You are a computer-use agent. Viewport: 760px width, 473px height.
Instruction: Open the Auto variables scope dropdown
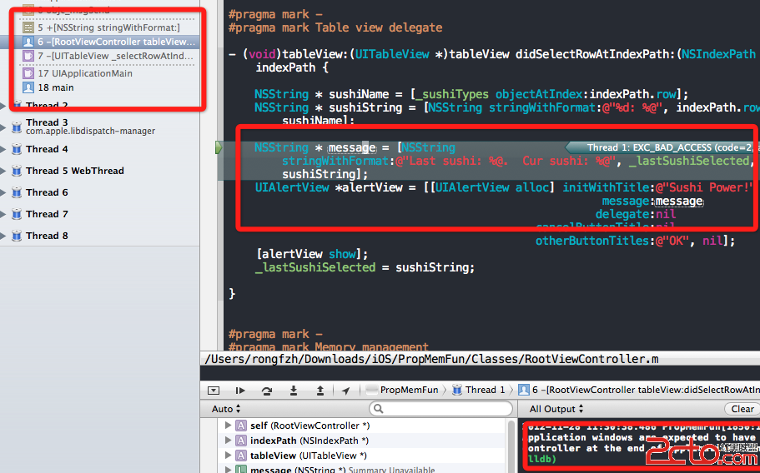226,409
